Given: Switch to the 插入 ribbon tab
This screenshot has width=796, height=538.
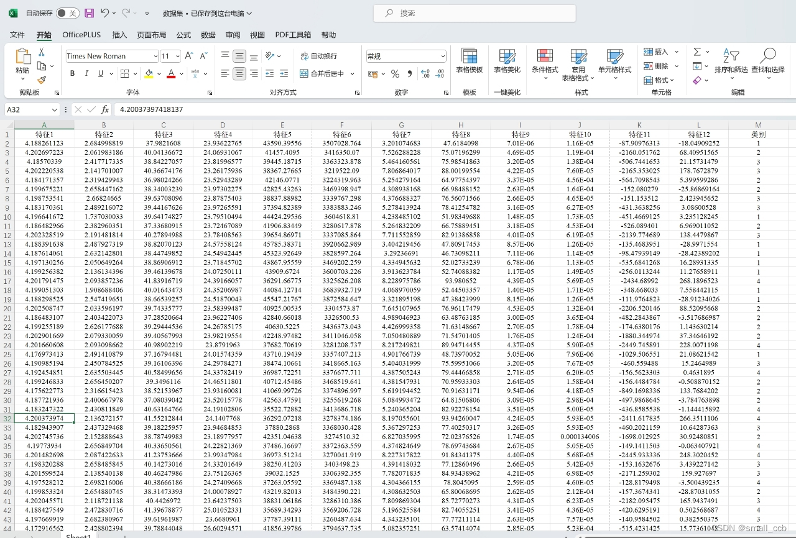Looking at the screenshot, I should pyautogui.click(x=119, y=35).
